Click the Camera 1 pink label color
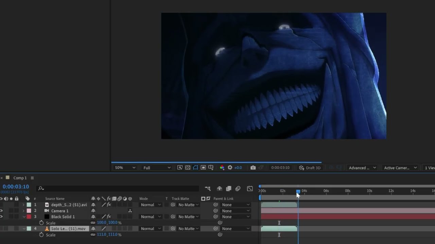 [29, 211]
